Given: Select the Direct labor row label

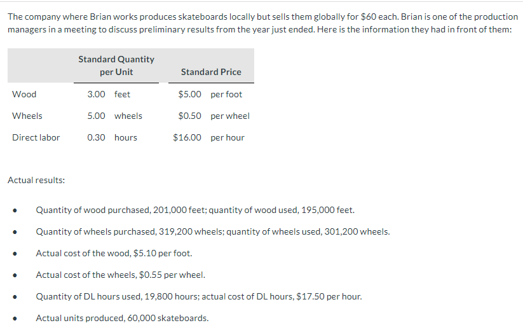Looking at the screenshot, I should (x=36, y=137).
